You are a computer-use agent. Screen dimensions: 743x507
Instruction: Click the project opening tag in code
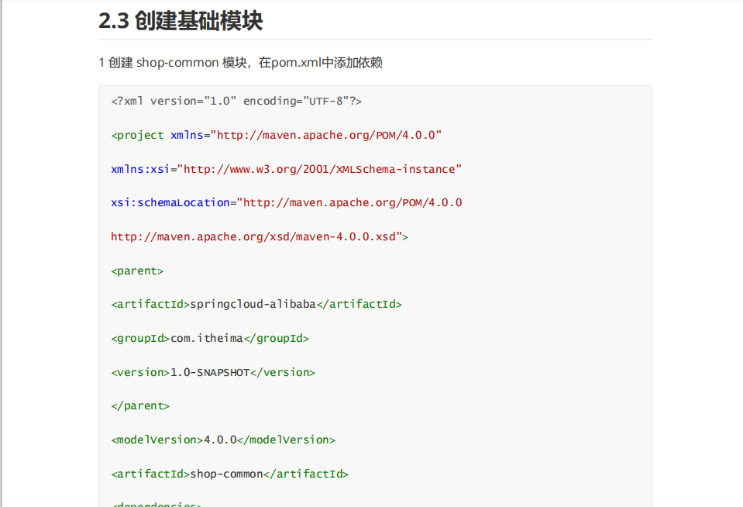point(139,134)
